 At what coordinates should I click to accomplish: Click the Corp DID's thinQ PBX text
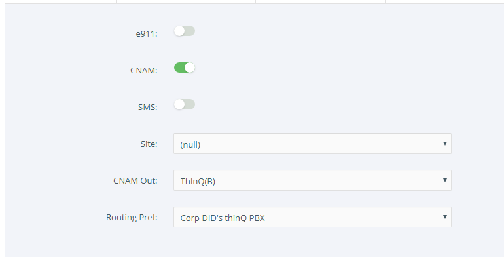point(223,218)
